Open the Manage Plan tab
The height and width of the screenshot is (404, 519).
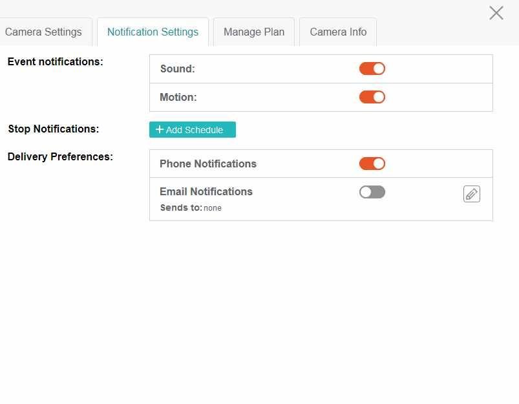point(254,32)
